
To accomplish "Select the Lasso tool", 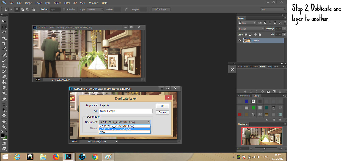I will [x=4, y=32].
